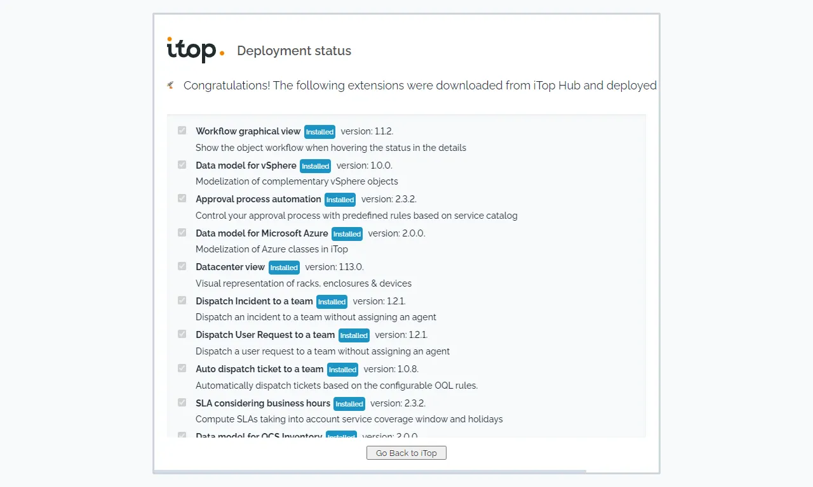Viewport: 813px width, 487px height.
Task: Click the Installed badge for SLA considering business hours
Action: [x=349, y=404]
